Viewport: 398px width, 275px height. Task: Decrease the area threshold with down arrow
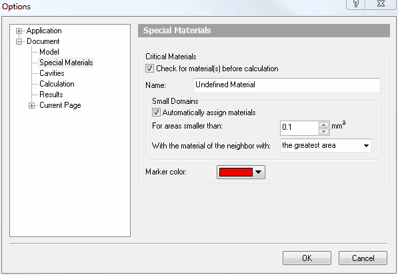coord(323,131)
